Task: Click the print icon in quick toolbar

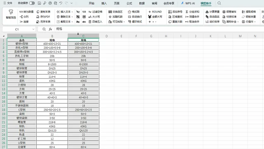Action: click(x=50, y=3)
